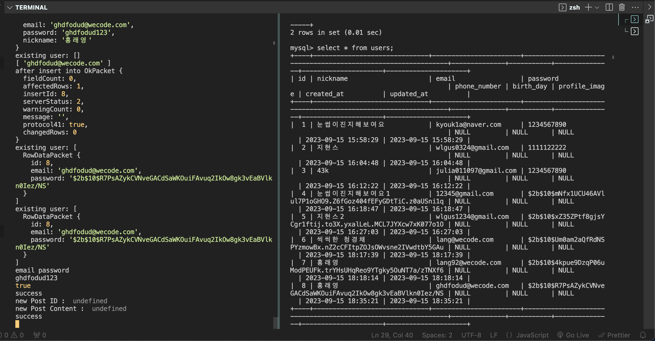The width and height of the screenshot is (655, 341).
Task: Add a new terminal with plus icon
Action: tap(588, 7)
